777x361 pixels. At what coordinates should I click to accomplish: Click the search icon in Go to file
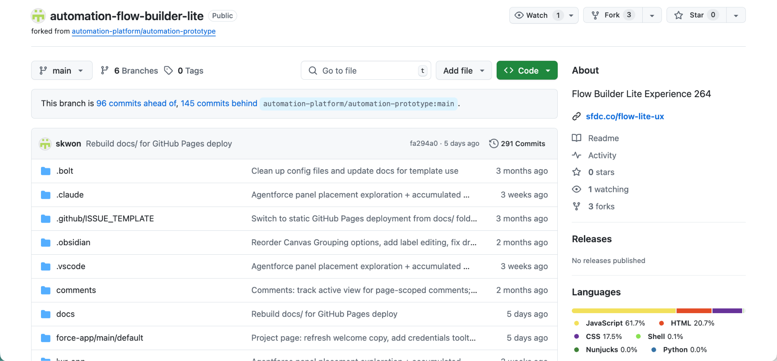[x=313, y=71]
